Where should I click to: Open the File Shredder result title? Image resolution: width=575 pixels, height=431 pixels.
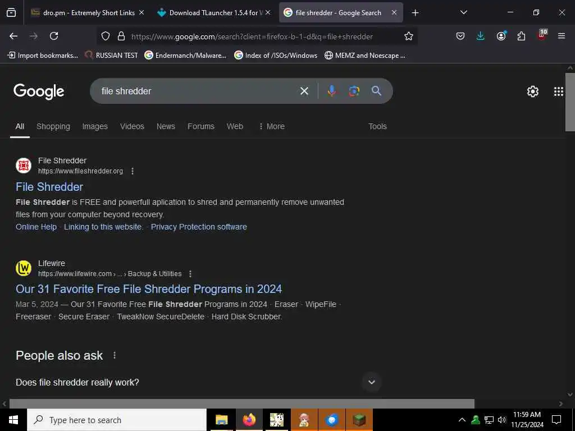pos(49,187)
